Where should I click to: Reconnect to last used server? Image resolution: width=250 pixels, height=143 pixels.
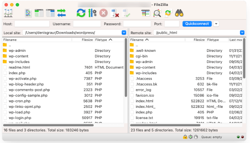click(126, 13)
